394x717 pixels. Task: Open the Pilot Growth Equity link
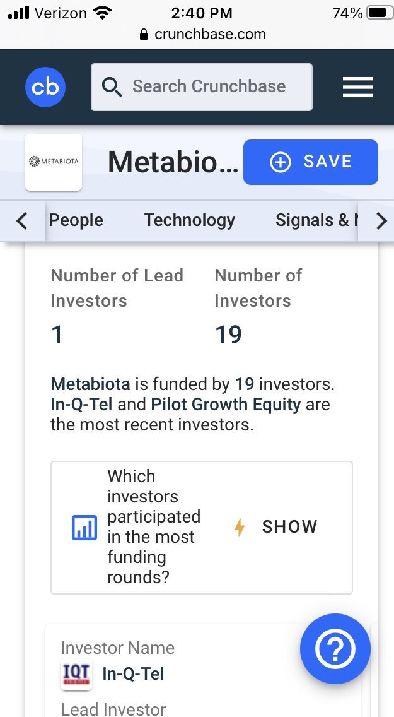[x=226, y=405]
